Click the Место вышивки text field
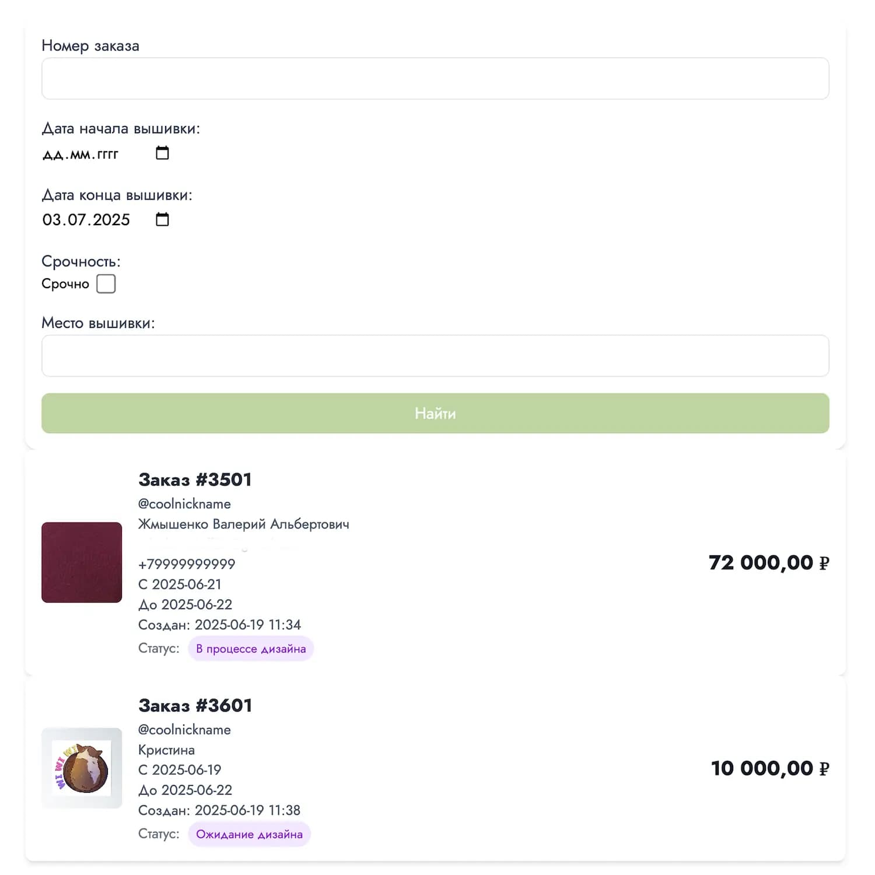Screen dimensions: 875x875 435,356
